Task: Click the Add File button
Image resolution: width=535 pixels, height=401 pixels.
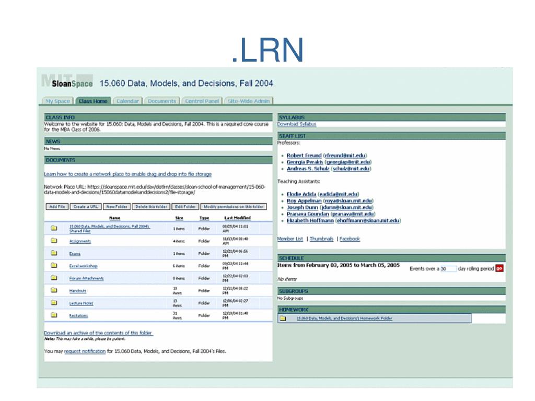Action: [x=57, y=207]
